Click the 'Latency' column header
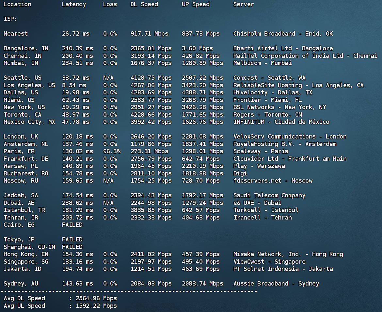The height and width of the screenshot is (312, 382). [74, 4]
